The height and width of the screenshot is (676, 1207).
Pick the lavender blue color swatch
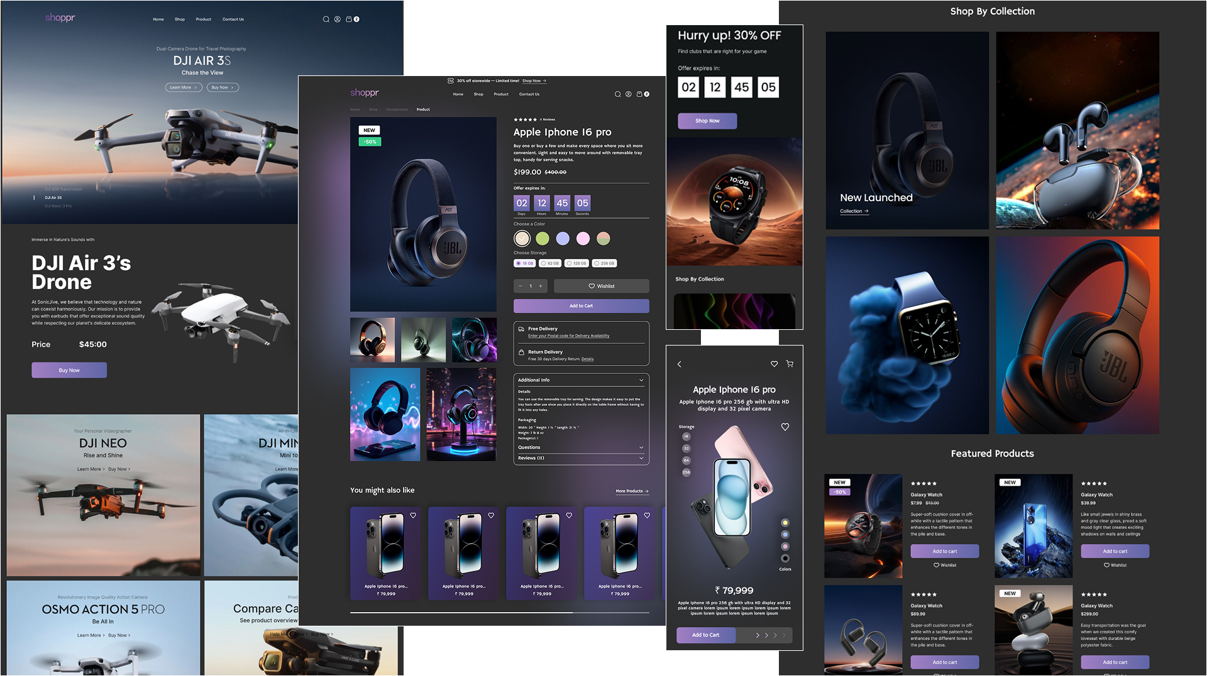(563, 239)
